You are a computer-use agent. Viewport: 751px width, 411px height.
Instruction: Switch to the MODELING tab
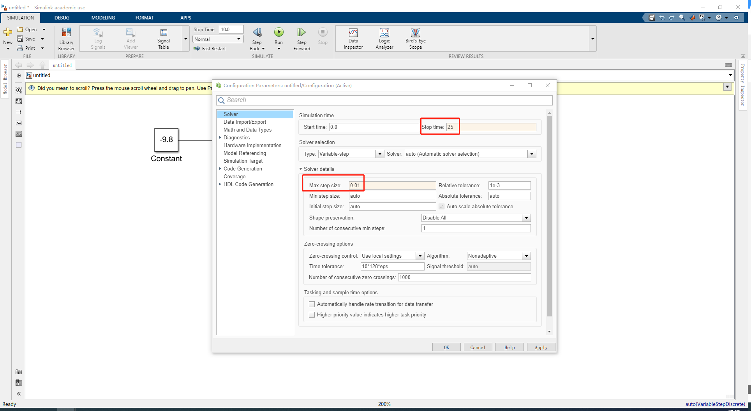click(103, 18)
